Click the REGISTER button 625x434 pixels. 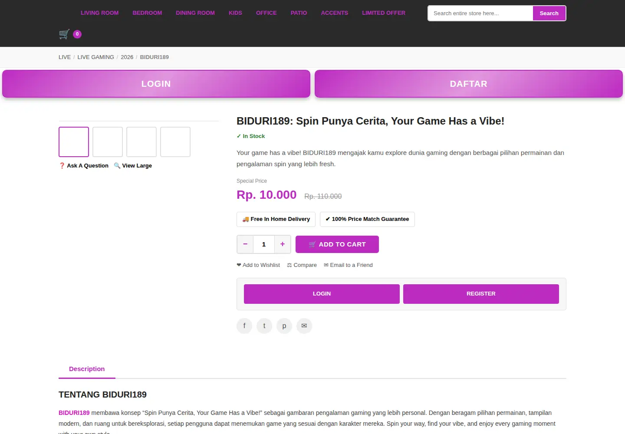pos(481,294)
